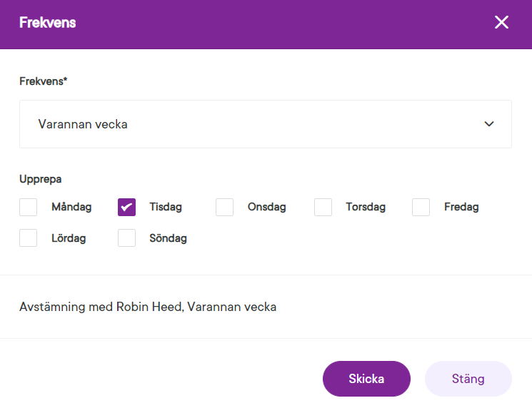Screen dimensions: 532x418
Task: Close the Frekvens dialog with X icon
Action: (x=502, y=22)
